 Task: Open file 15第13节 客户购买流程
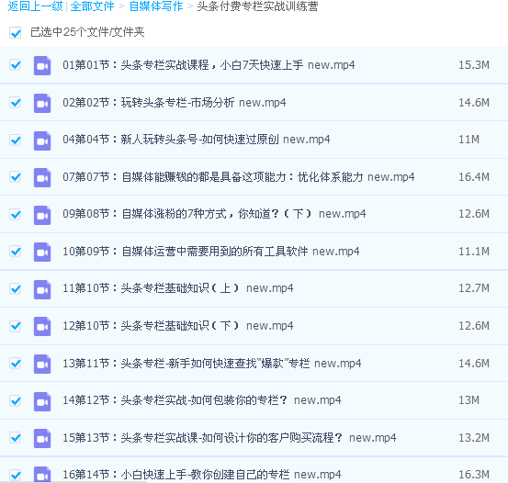pyautogui.click(x=230, y=438)
